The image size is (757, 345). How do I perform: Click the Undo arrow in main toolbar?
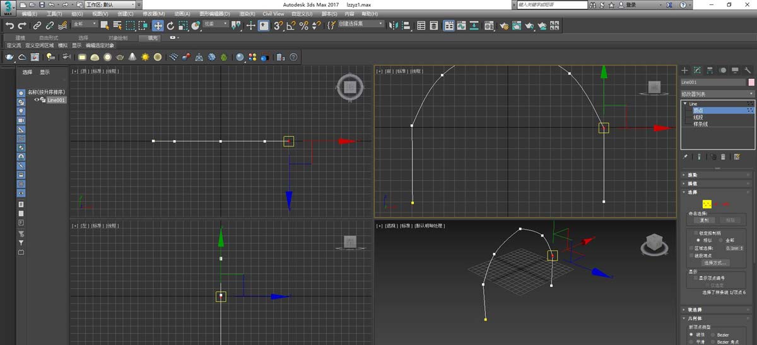click(9, 26)
